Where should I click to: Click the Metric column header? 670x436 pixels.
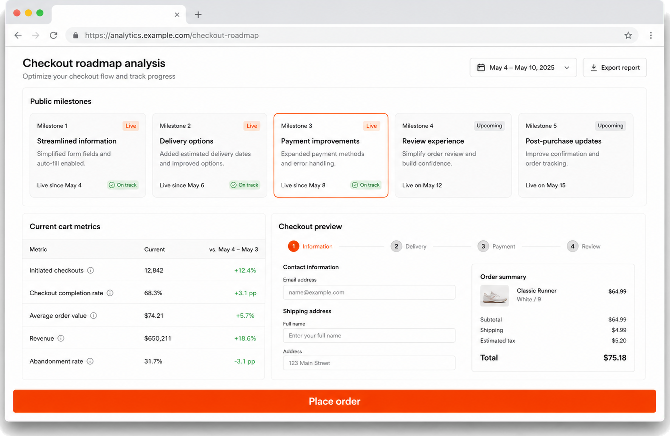[38, 249]
